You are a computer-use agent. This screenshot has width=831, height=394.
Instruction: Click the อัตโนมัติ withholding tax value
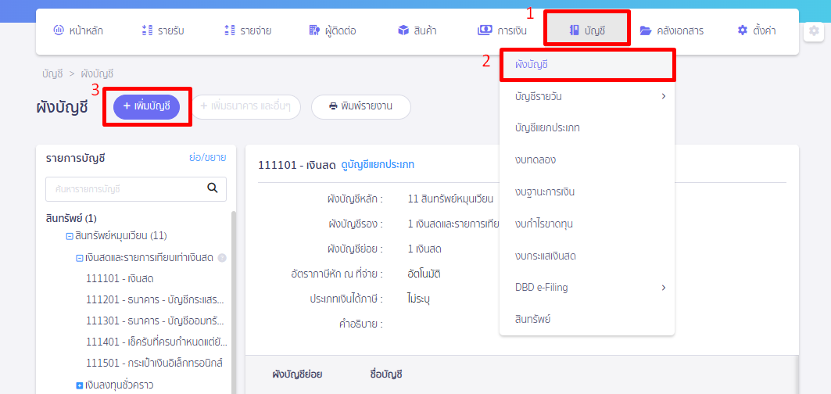tap(424, 274)
